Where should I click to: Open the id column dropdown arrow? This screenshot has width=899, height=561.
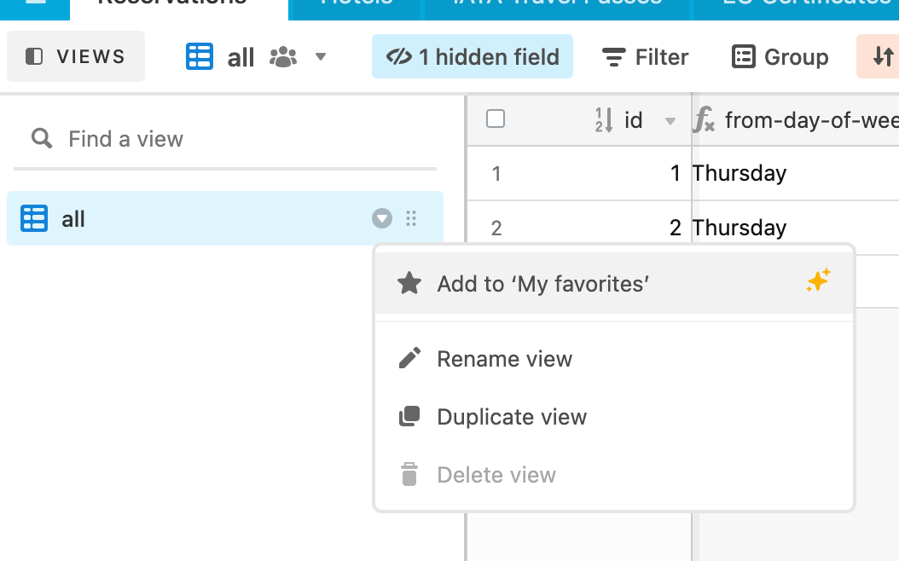(670, 121)
